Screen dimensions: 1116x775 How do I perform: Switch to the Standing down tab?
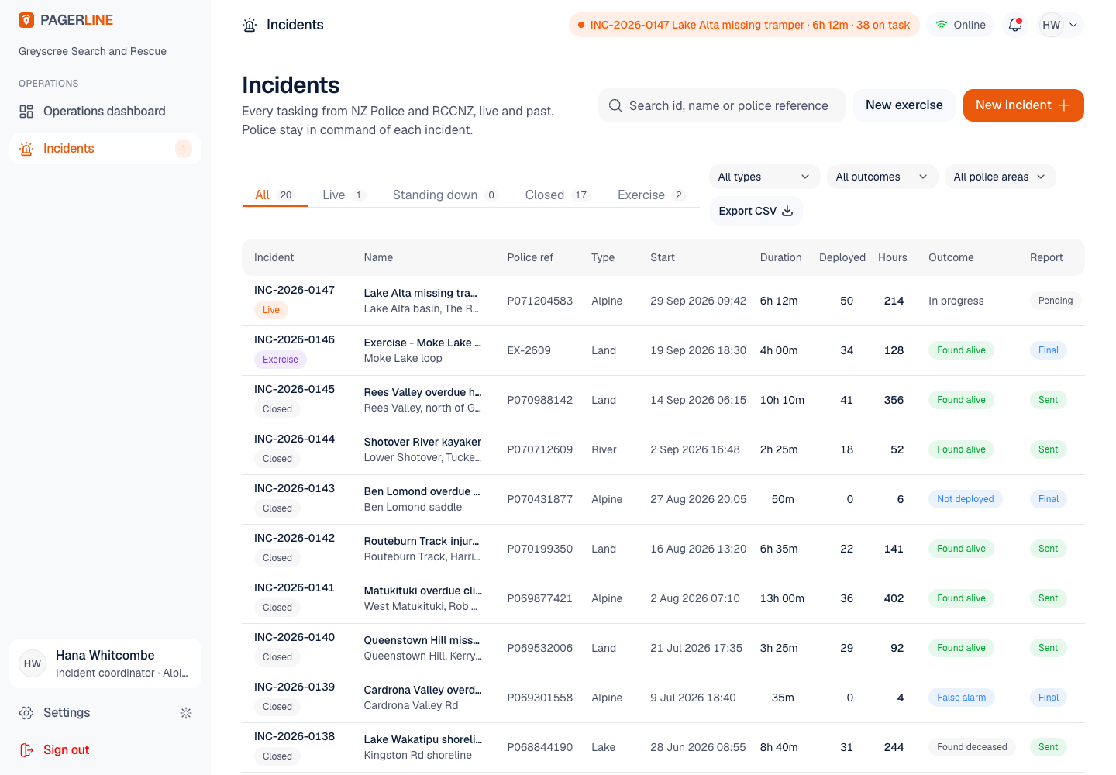445,195
